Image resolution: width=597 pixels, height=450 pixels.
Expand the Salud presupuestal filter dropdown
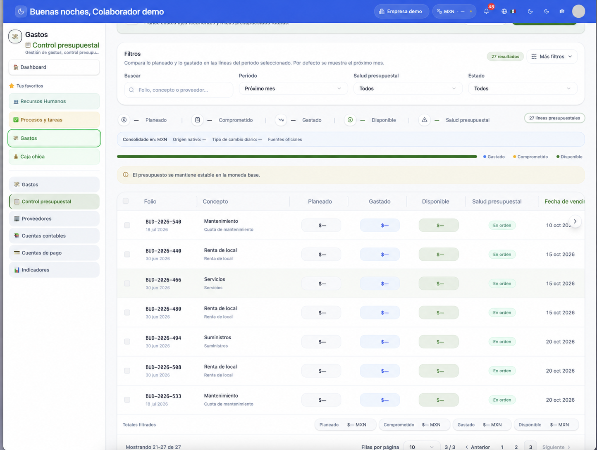408,88
